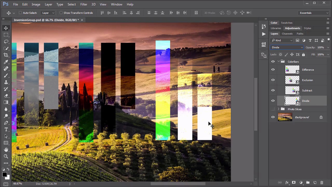The height and width of the screenshot is (187, 332).
Task: Select the Eyedropper tool
Action: tap(6, 62)
